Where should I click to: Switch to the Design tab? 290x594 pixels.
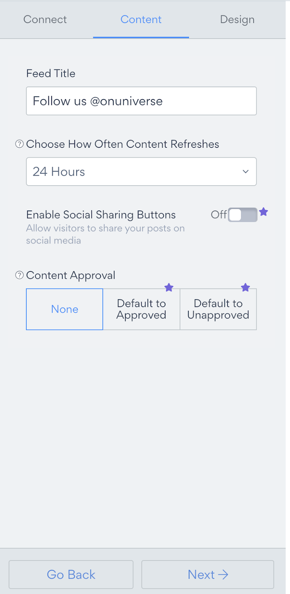click(237, 19)
